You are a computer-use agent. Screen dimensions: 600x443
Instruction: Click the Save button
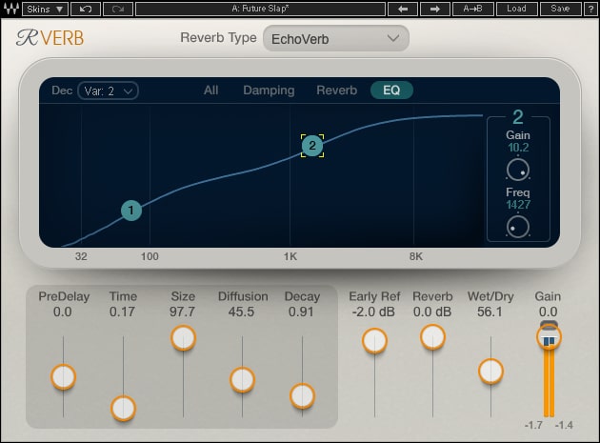pyautogui.click(x=560, y=9)
